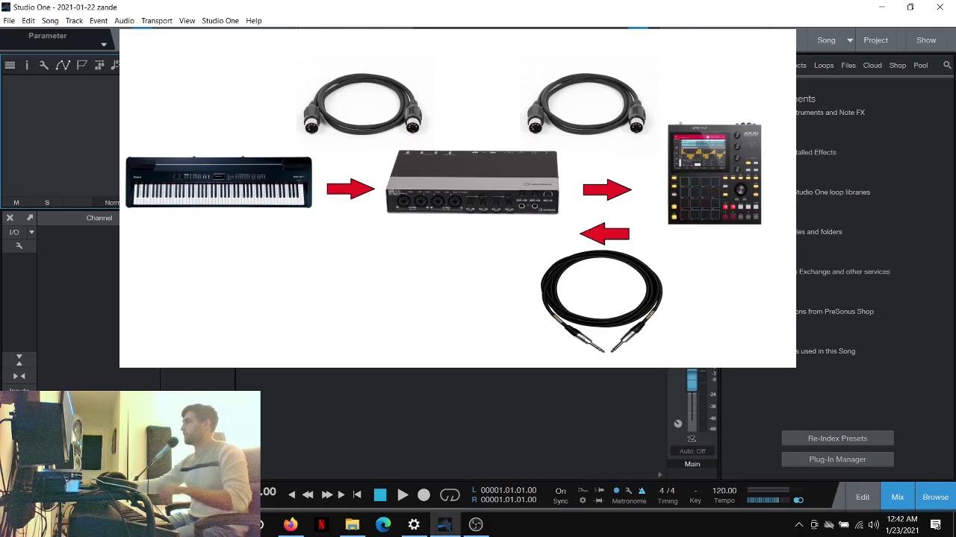Open the Track menu
The image size is (956, 537).
(x=74, y=21)
